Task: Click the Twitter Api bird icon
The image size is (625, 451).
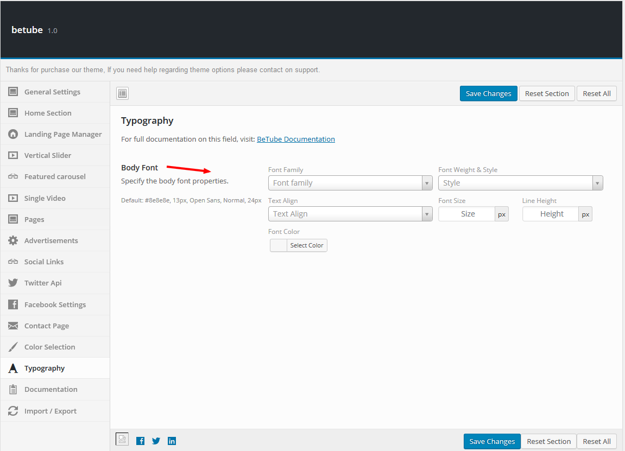Action: pos(12,283)
